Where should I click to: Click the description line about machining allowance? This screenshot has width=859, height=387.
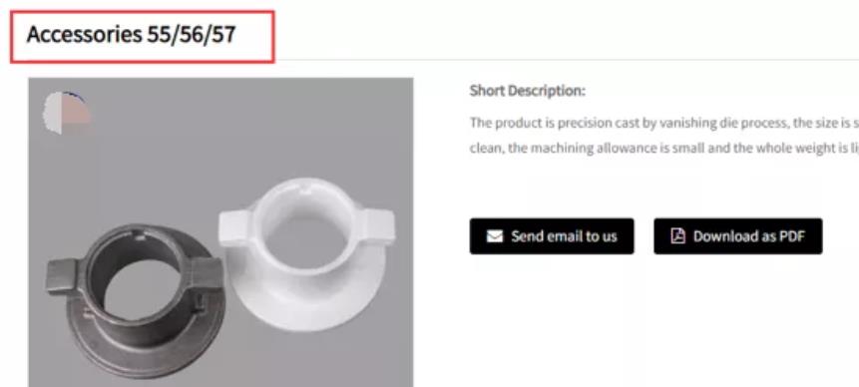[664, 149]
